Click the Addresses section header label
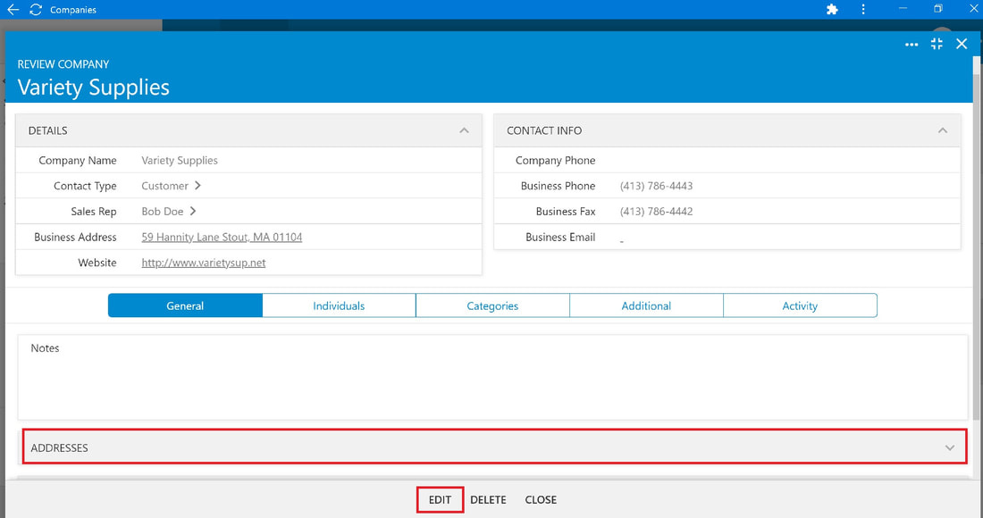 [60, 447]
